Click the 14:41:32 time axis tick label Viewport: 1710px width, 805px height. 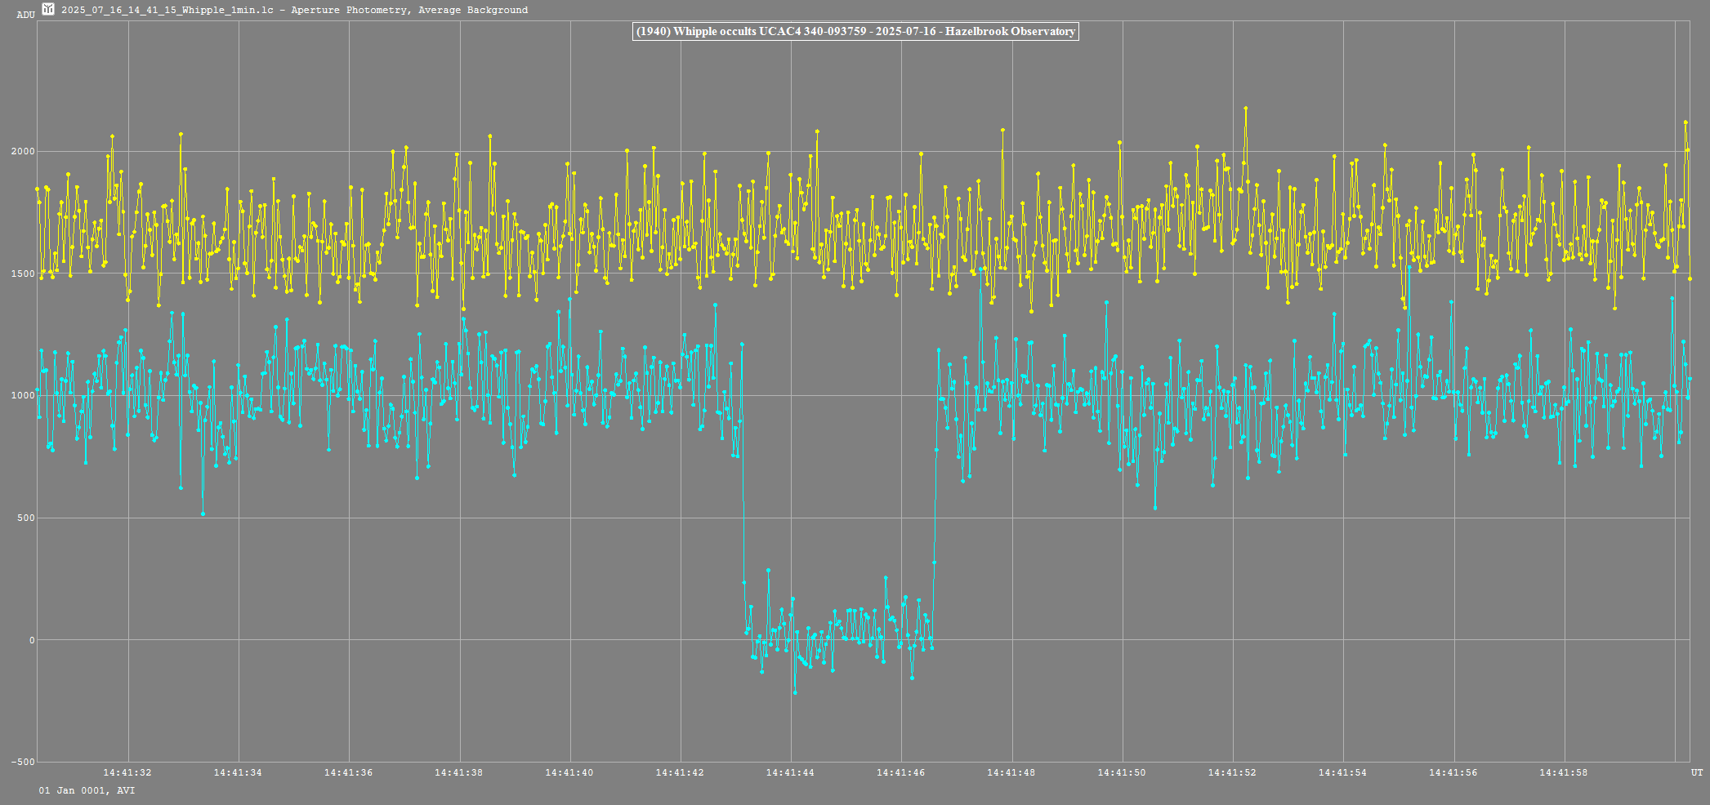pyautogui.click(x=127, y=772)
